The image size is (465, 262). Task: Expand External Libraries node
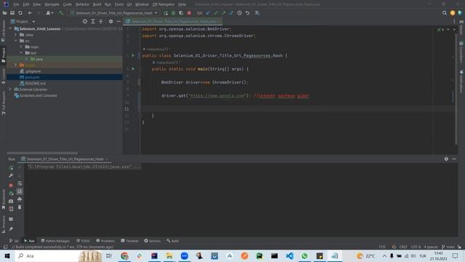click(10, 90)
